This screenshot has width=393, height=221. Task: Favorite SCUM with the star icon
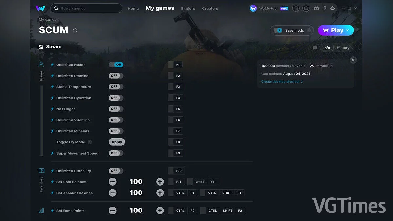75,30
